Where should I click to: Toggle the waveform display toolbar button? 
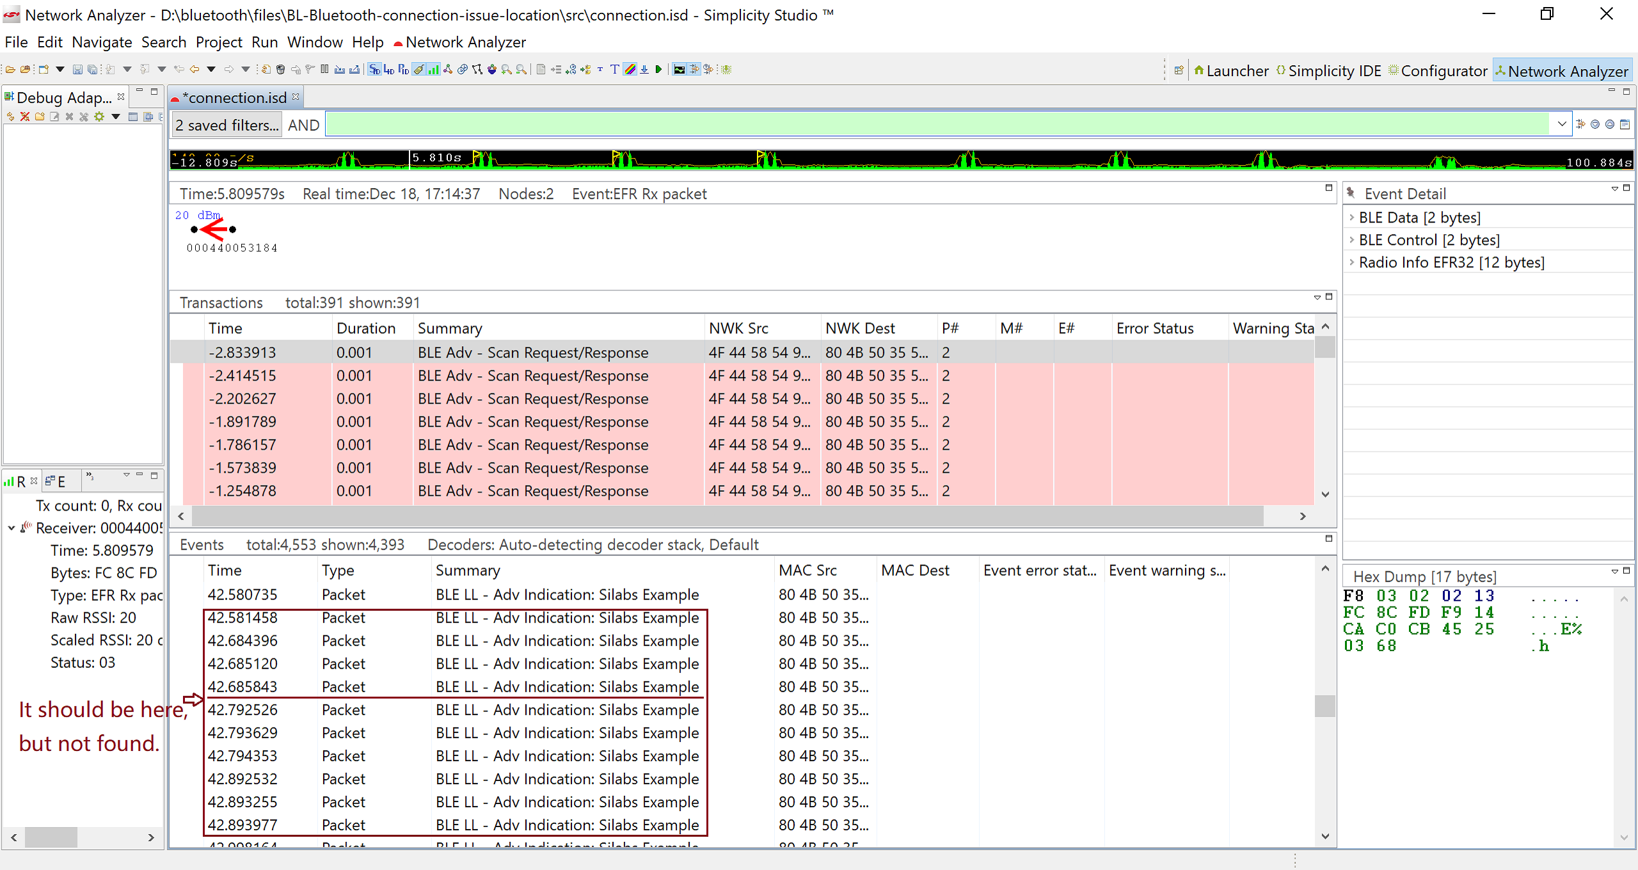(x=680, y=69)
